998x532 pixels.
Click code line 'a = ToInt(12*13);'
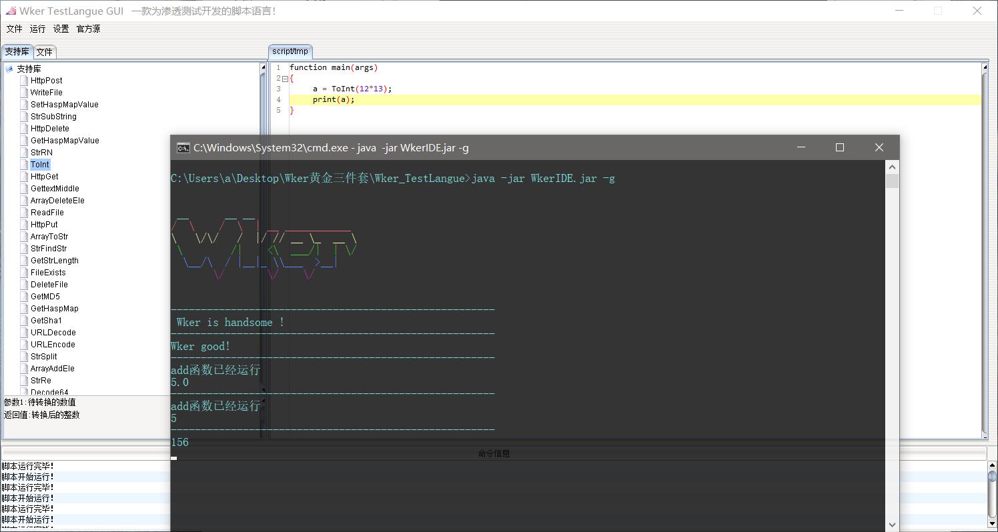[x=352, y=89]
